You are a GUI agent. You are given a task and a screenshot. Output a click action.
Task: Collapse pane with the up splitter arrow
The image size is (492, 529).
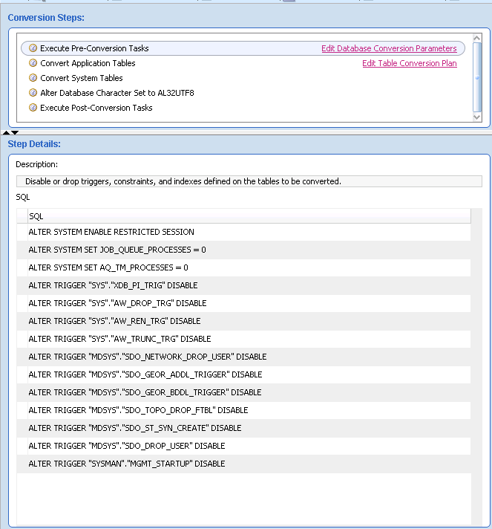(6, 132)
